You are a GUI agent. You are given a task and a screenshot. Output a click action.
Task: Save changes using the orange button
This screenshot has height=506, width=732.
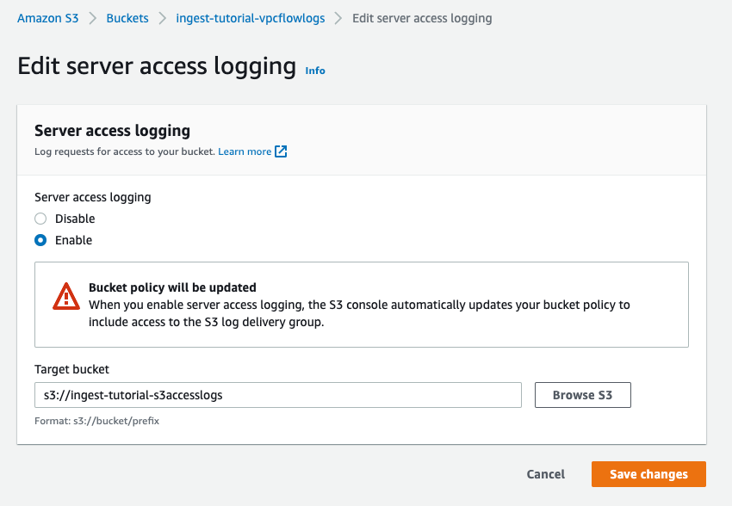648,474
